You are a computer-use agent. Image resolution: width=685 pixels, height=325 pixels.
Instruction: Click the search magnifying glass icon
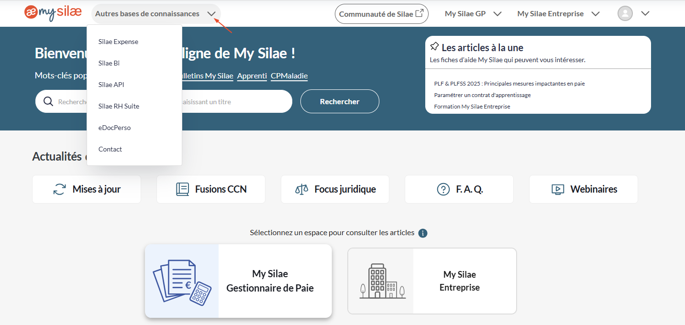pyautogui.click(x=48, y=101)
